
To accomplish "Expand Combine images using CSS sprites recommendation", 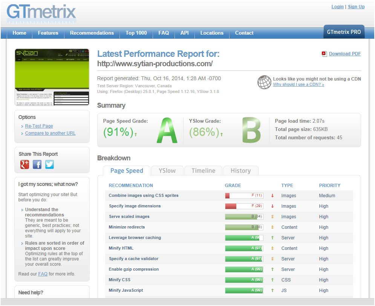I will pyautogui.click(x=144, y=195).
